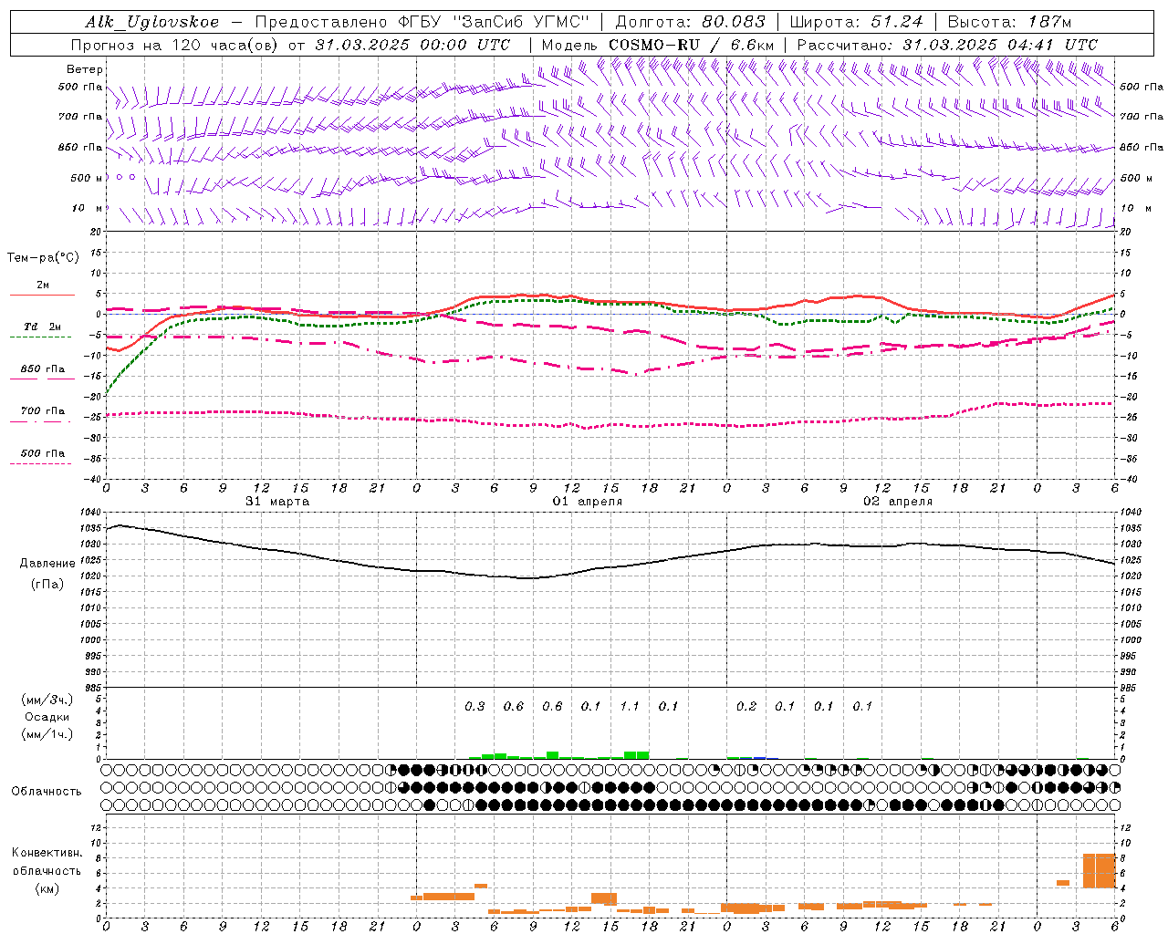Select the Модель COSMO-RU / 6.6км text

click(x=658, y=45)
